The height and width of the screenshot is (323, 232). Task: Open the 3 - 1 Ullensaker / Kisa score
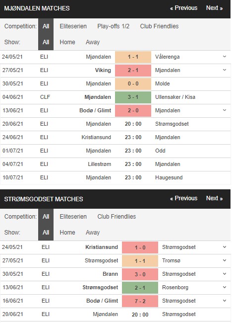tap(133, 97)
